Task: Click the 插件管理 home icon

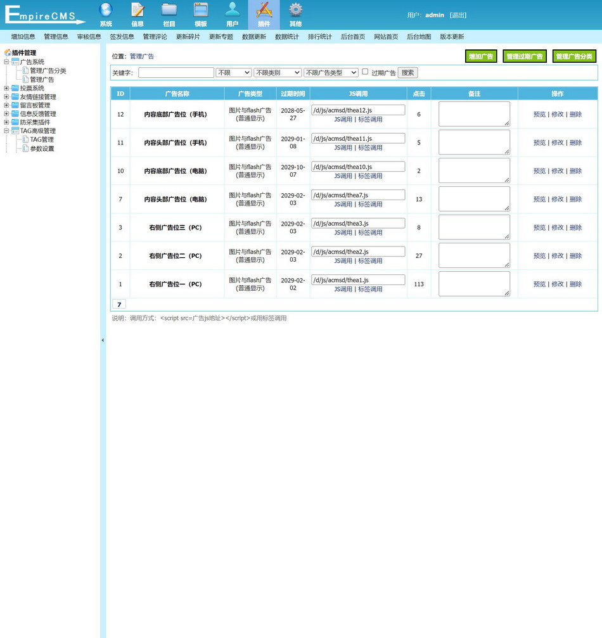Action: point(8,53)
